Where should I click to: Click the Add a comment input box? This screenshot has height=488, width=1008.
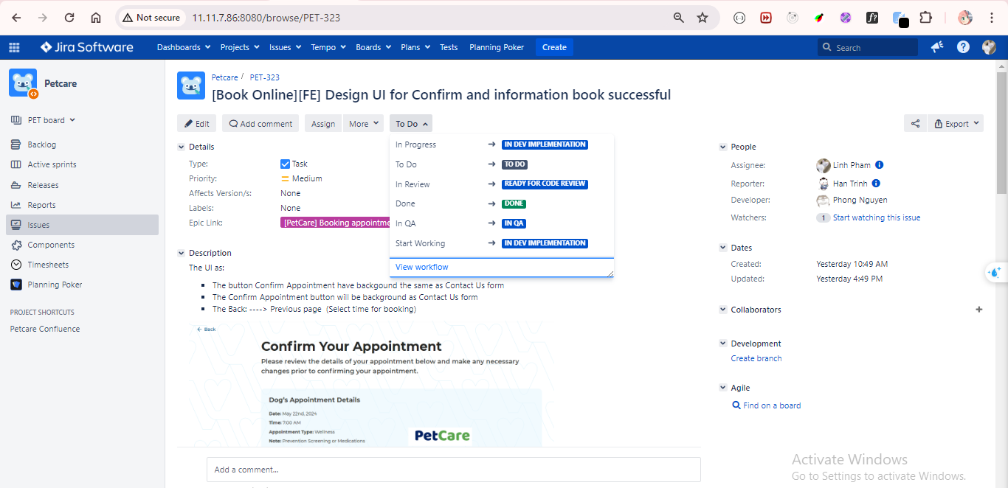coord(454,470)
